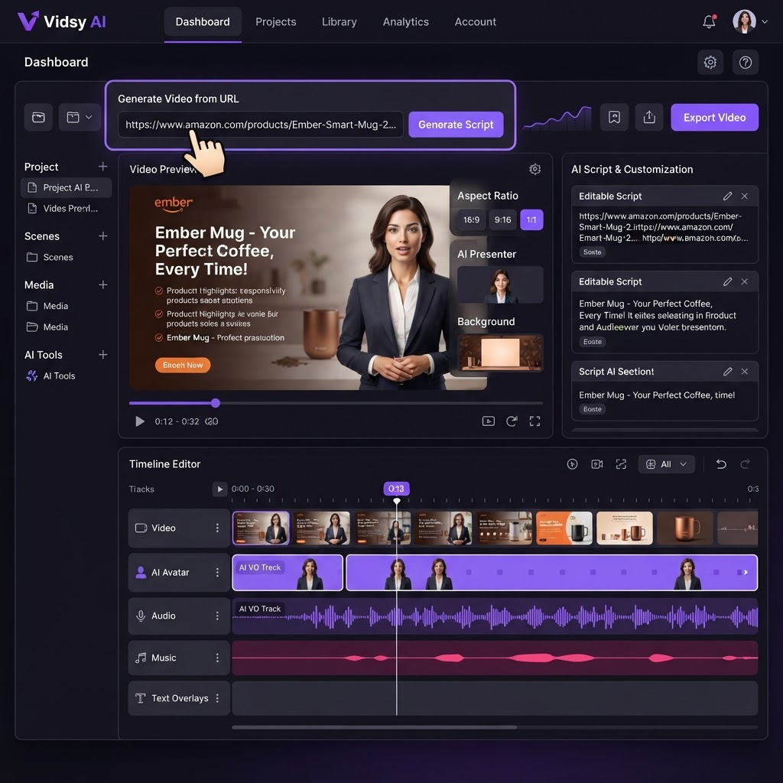Open the project layout dropdown beside folder button
The height and width of the screenshot is (783, 783).
(80, 117)
